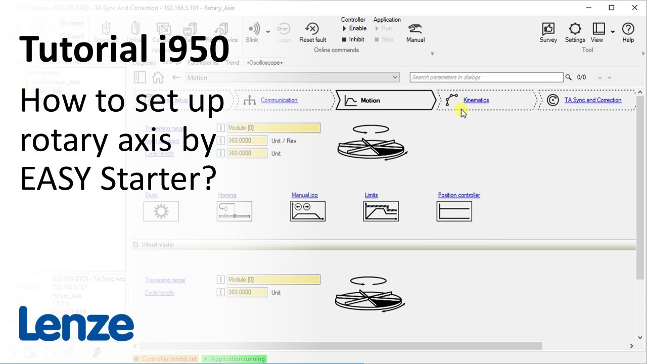The width and height of the screenshot is (647, 364).
Task: Toggle the side panel layout icon
Action: click(140, 77)
